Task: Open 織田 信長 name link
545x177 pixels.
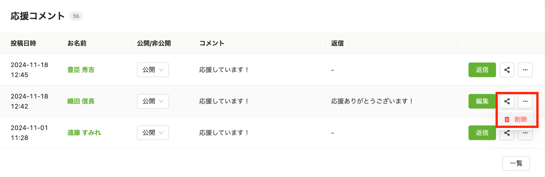Action: tap(81, 101)
